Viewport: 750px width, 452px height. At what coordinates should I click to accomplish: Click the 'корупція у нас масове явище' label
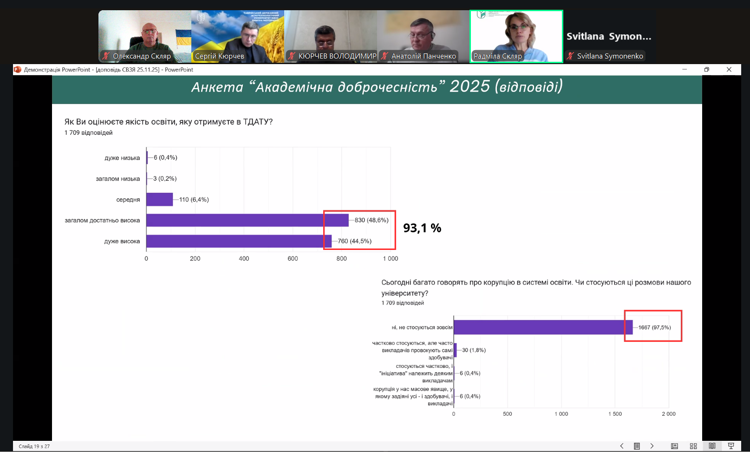point(413,396)
